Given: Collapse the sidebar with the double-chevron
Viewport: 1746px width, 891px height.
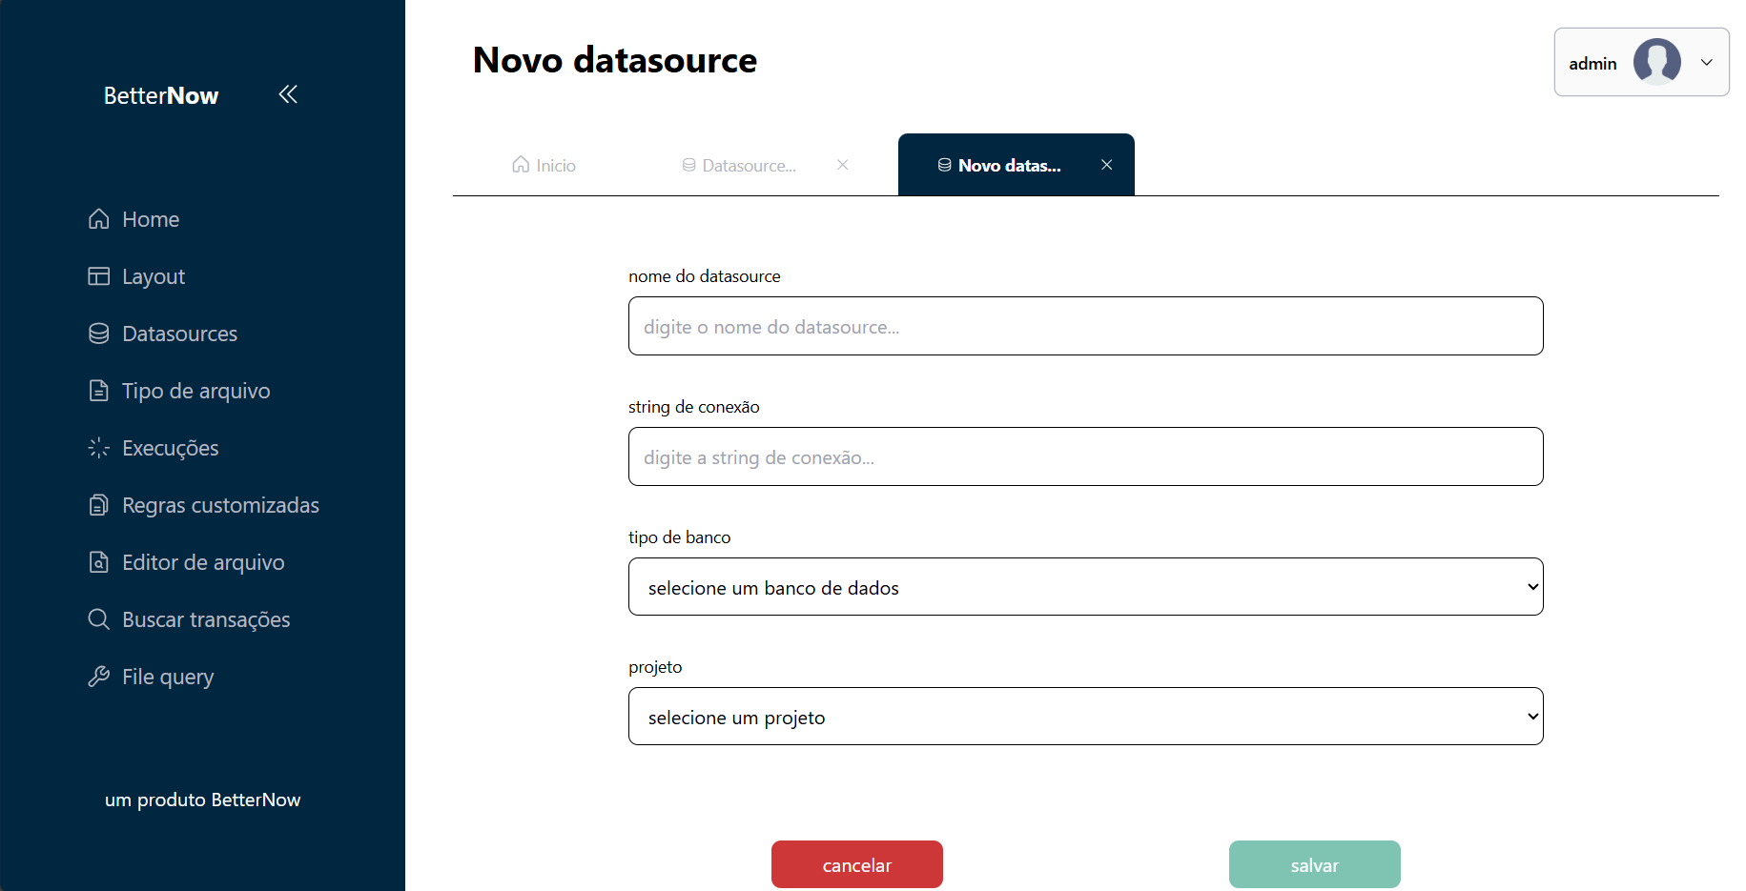Looking at the screenshot, I should [288, 94].
